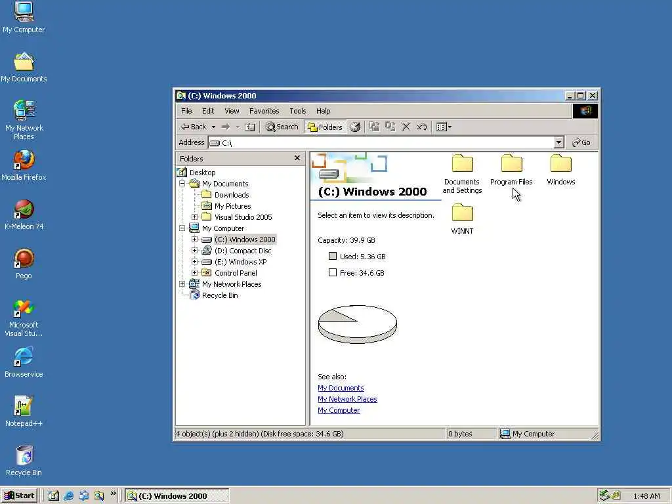Open the Favorites menu
The width and height of the screenshot is (672, 504).
264,111
